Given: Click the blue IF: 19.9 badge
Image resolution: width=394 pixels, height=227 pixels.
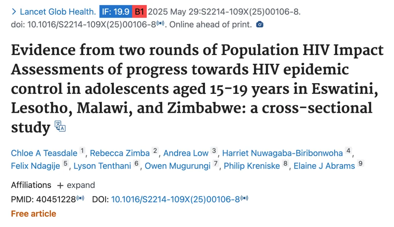Looking at the screenshot, I should [x=116, y=12].
